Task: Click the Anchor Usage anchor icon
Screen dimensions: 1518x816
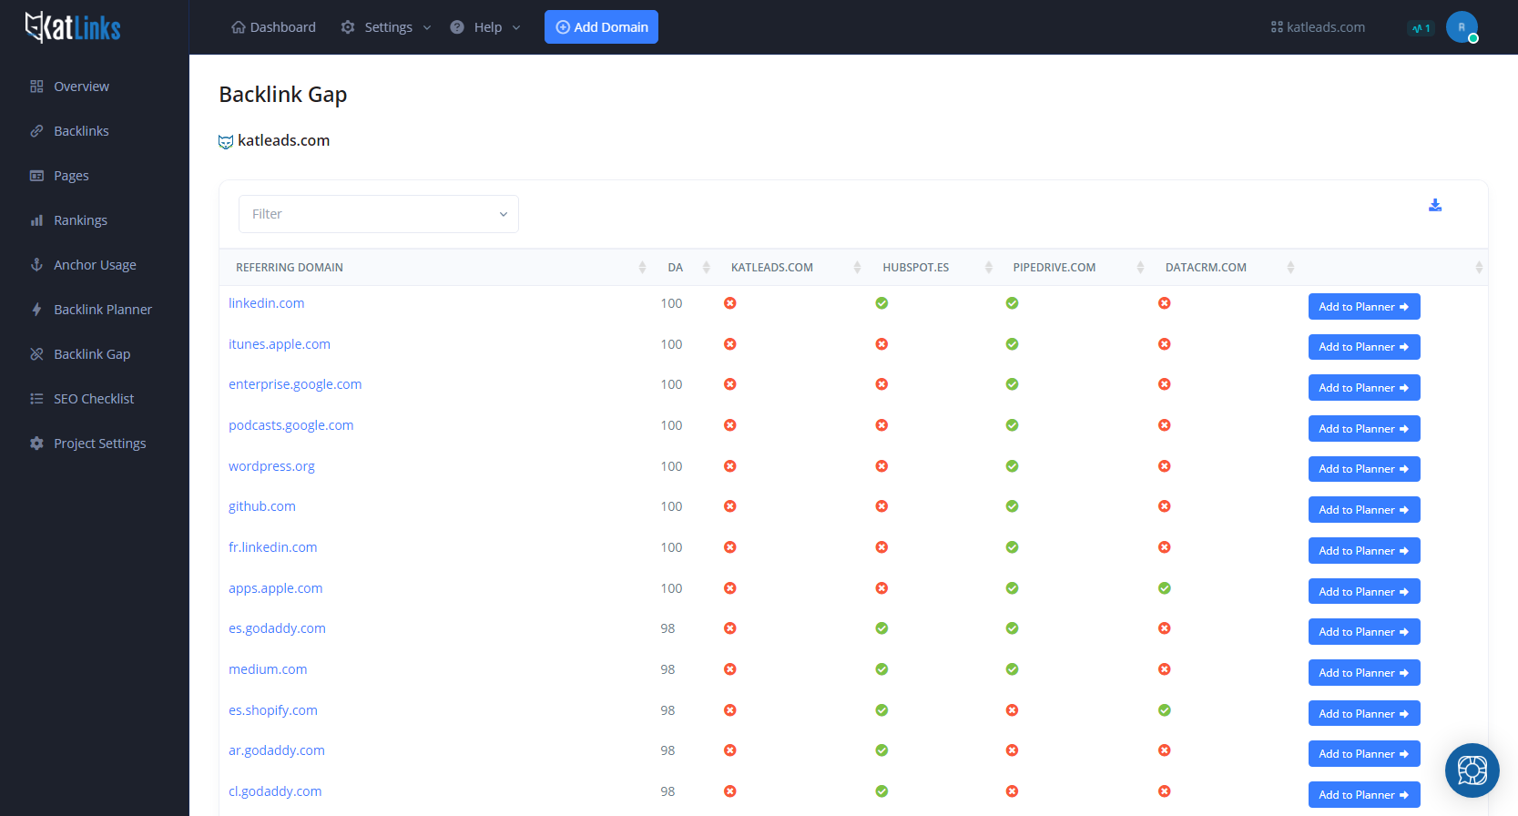Action: tap(36, 265)
